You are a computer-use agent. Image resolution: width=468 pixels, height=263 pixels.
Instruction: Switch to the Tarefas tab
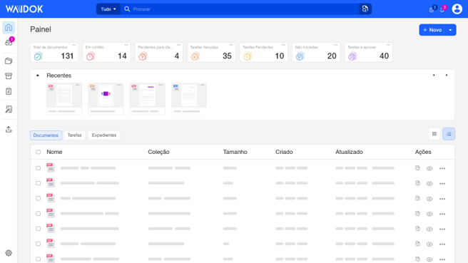75,135
